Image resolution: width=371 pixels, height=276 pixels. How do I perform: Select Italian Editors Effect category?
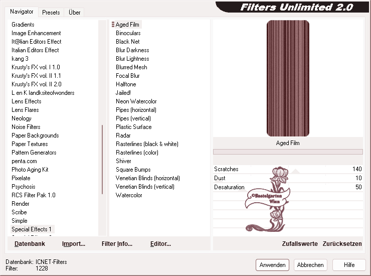[x=35, y=50]
